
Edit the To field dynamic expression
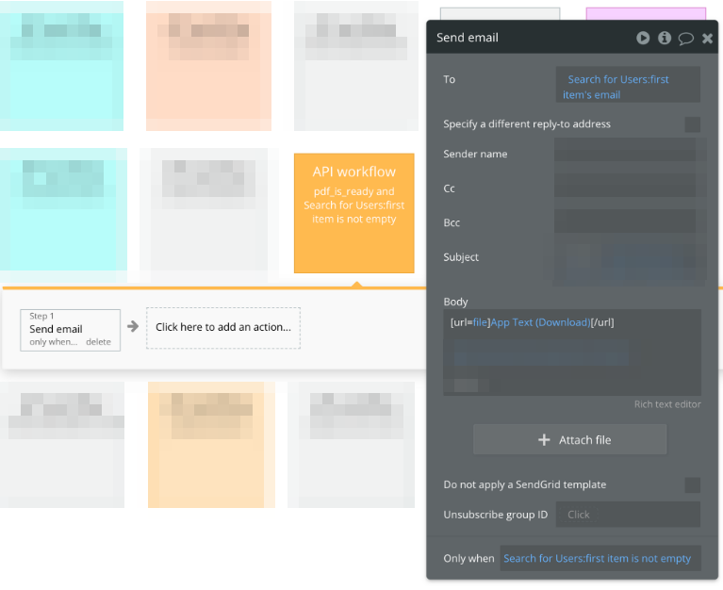[x=627, y=86]
